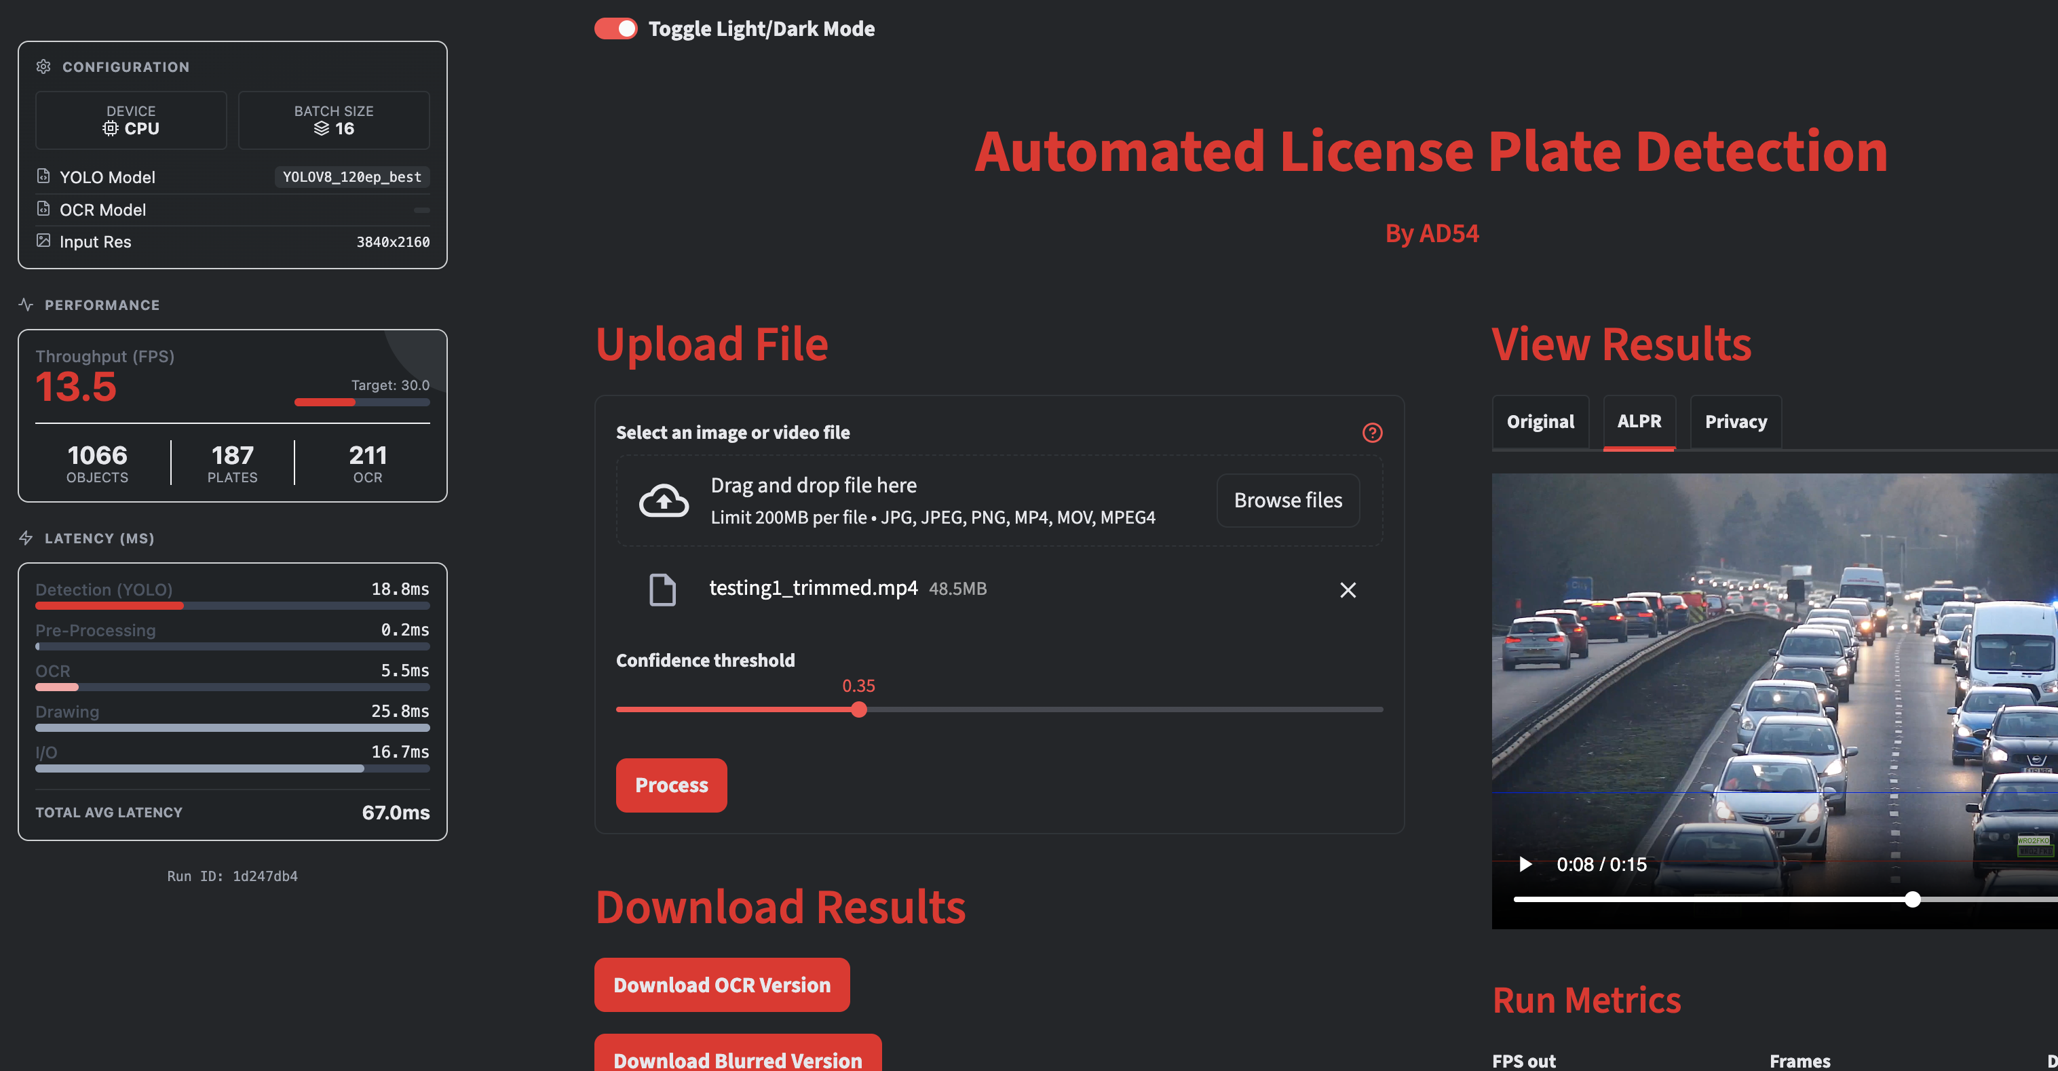The width and height of the screenshot is (2058, 1071).
Task: Adjust the confidence threshold slider
Action: pos(859,709)
